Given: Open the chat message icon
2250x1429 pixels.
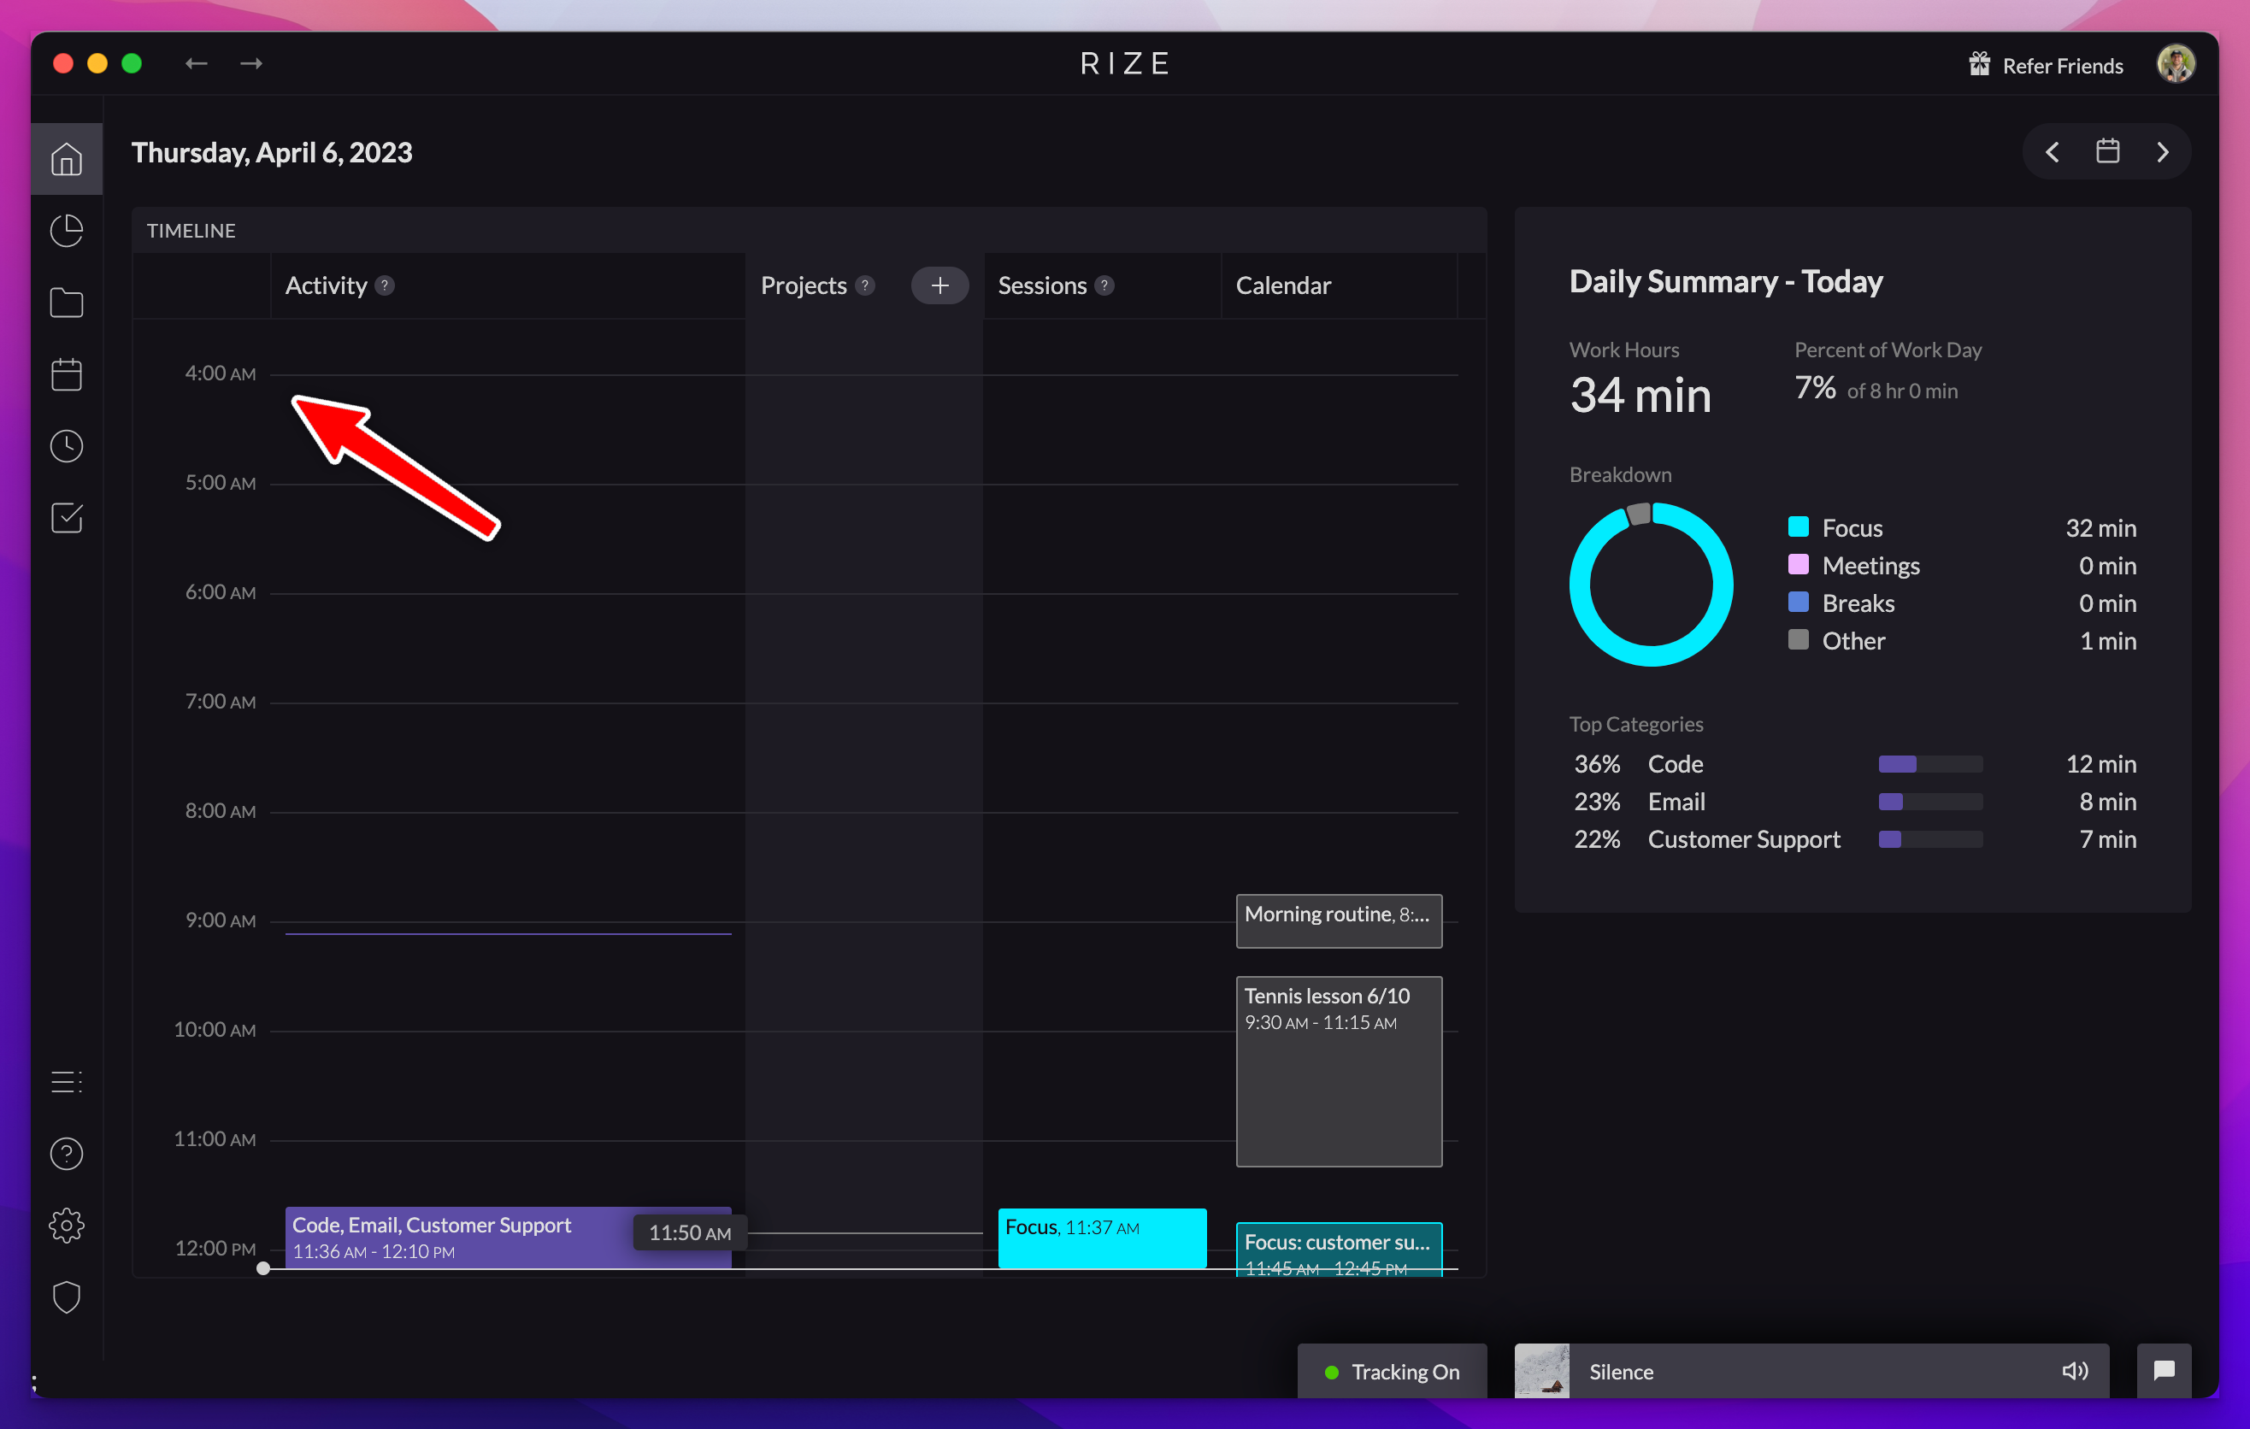Looking at the screenshot, I should click(2164, 1370).
